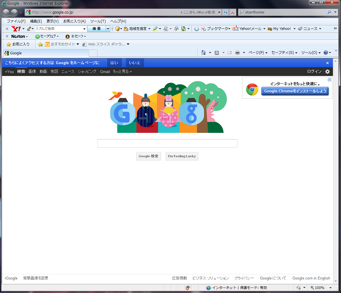Click the news (ニュース) toolbar button
The width and height of the screenshot is (341, 293).
tap(308, 29)
